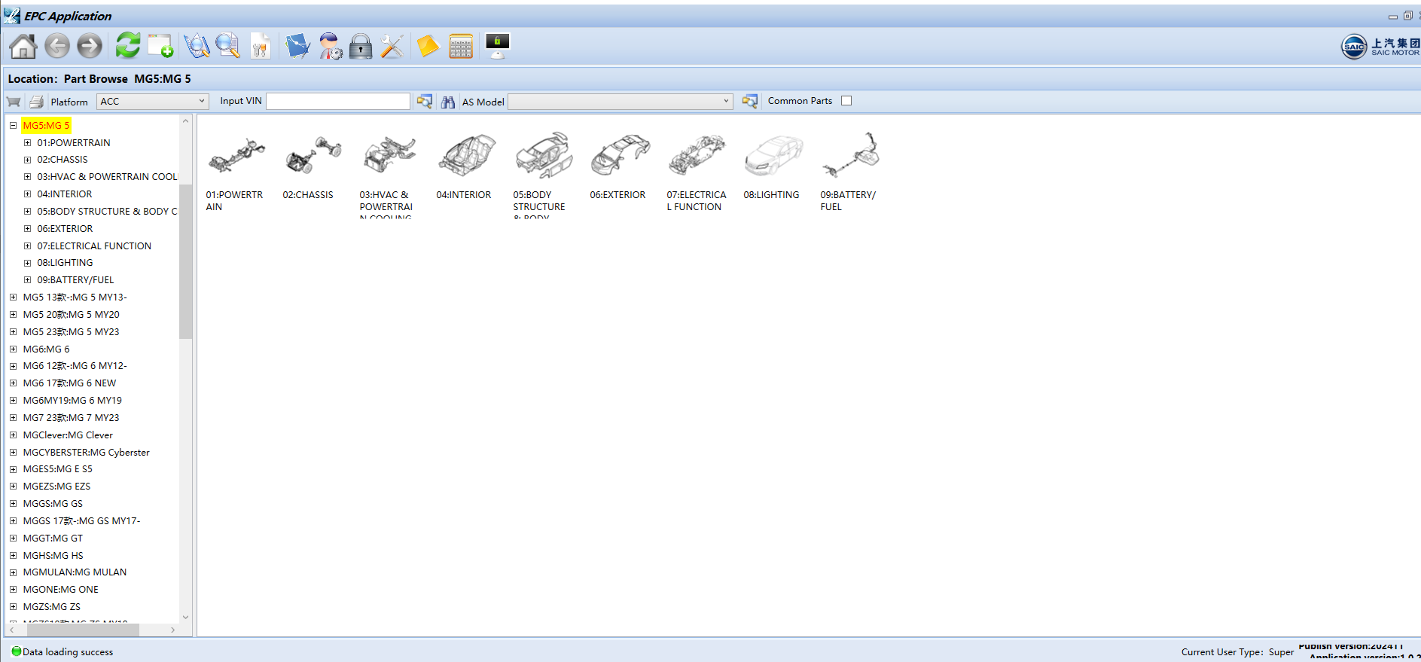This screenshot has height=662, width=1421.
Task: Search VIN using icon beside VIN field
Action: [x=425, y=101]
